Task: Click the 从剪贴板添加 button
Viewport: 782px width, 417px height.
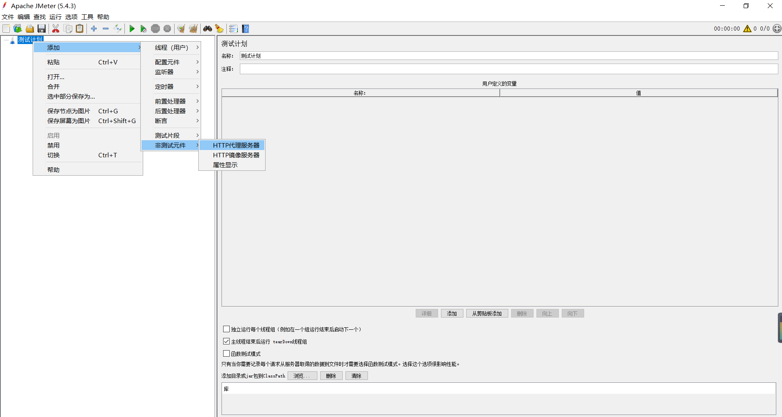Action: [487, 313]
